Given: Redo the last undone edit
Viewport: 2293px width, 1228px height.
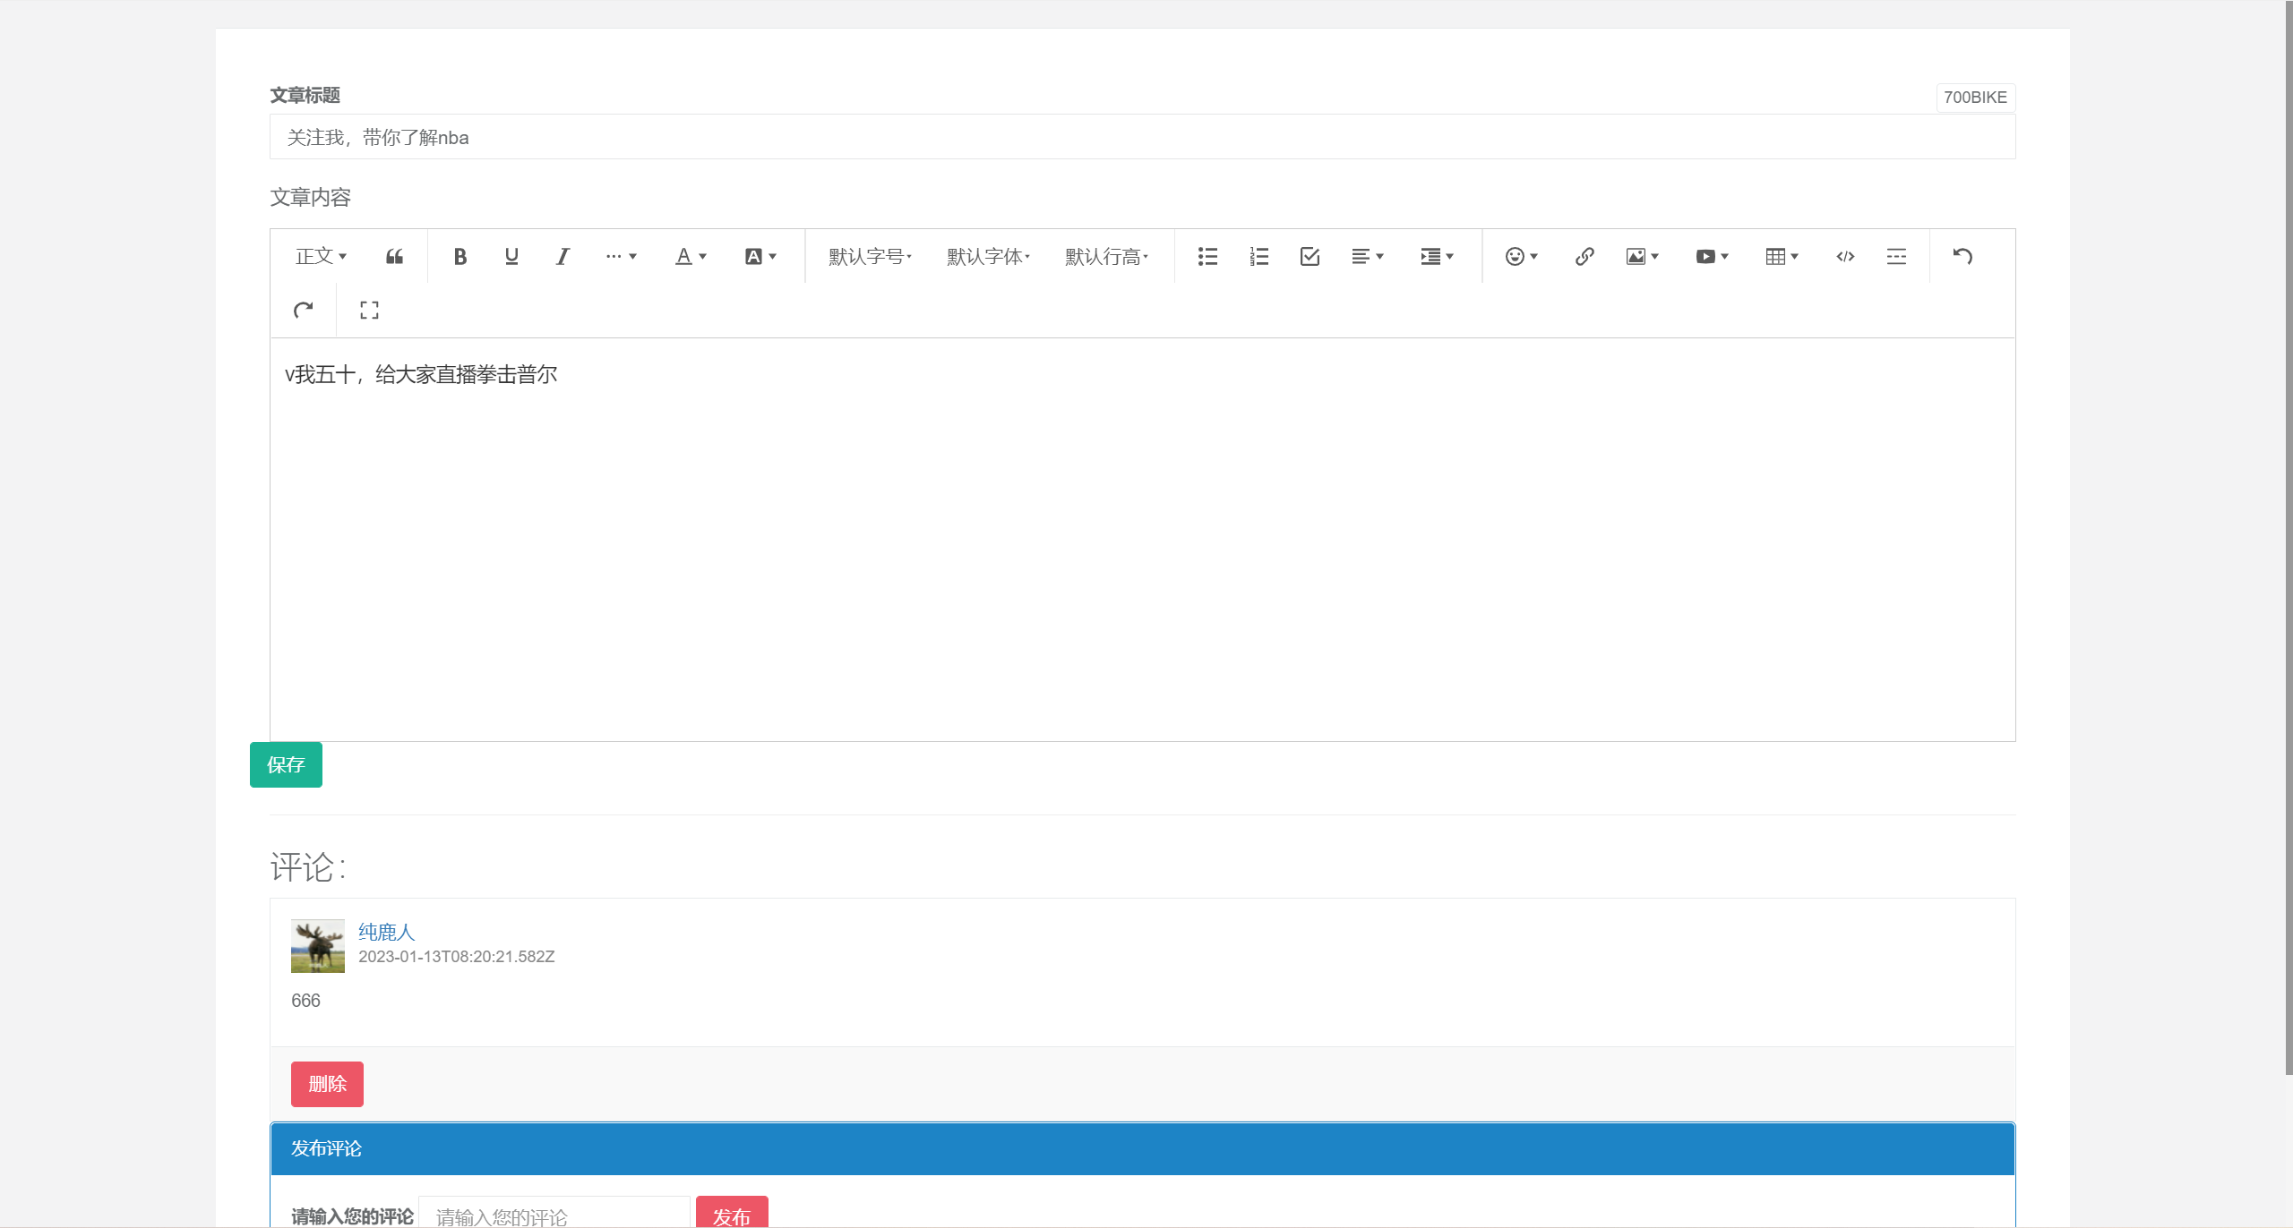Looking at the screenshot, I should 304,311.
